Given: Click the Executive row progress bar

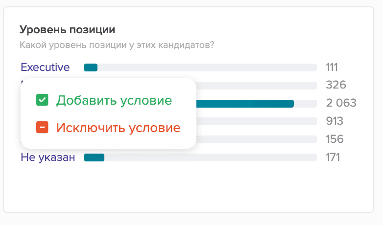Looking at the screenshot, I should click(200, 67).
